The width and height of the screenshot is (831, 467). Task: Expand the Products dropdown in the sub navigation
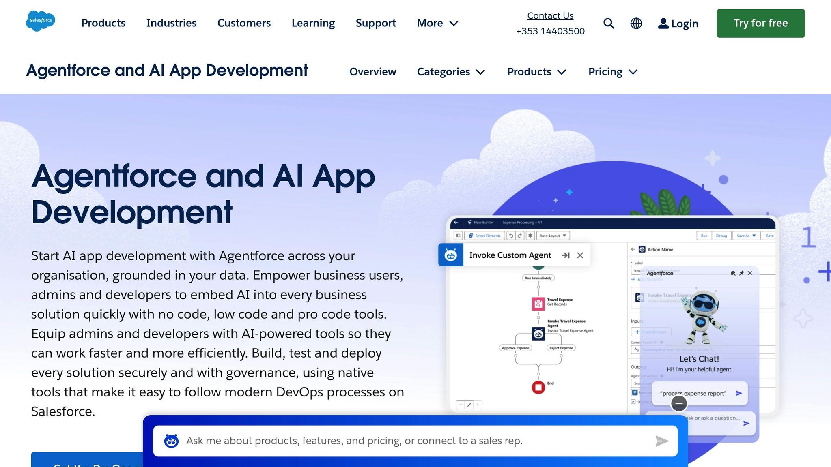(x=536, y=72)
